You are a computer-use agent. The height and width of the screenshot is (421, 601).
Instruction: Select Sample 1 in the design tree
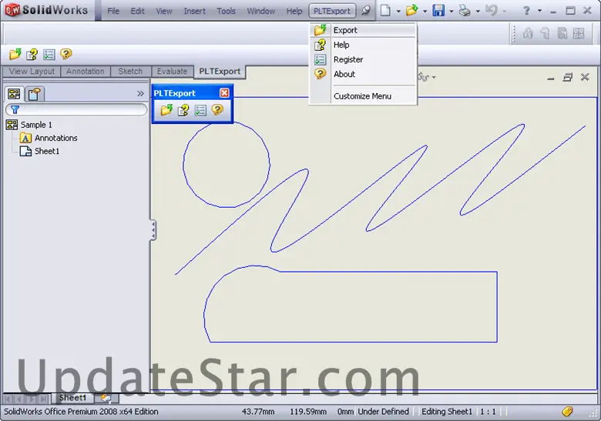(36, 125)
